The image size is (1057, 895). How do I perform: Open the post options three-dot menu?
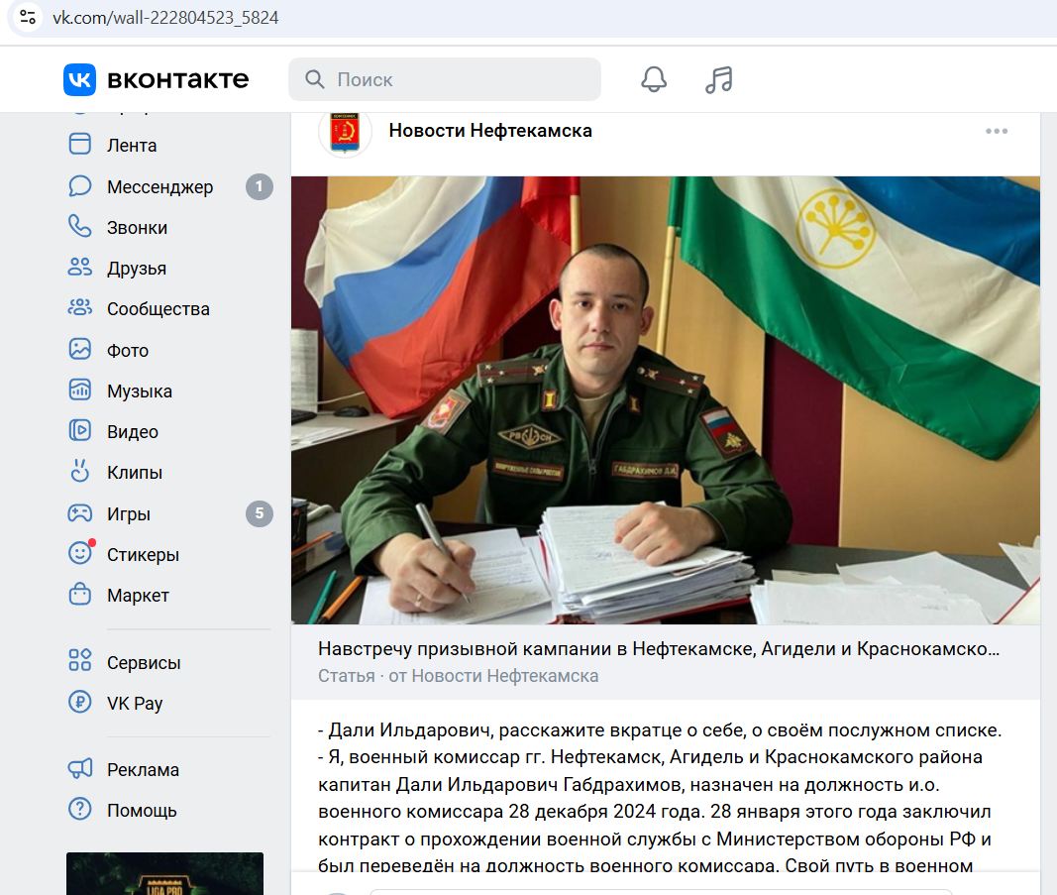[x=997, y=131]
